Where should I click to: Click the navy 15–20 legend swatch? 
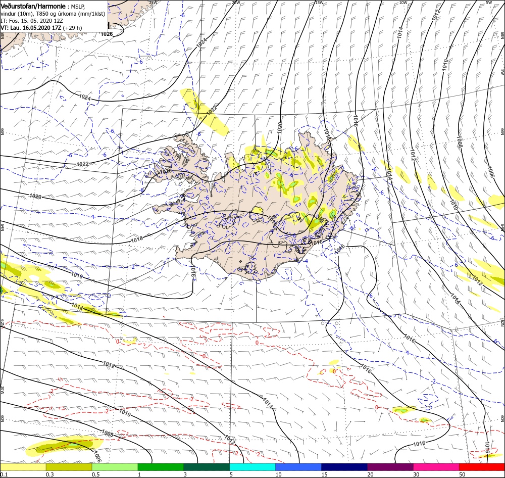[x=344, y=467]
